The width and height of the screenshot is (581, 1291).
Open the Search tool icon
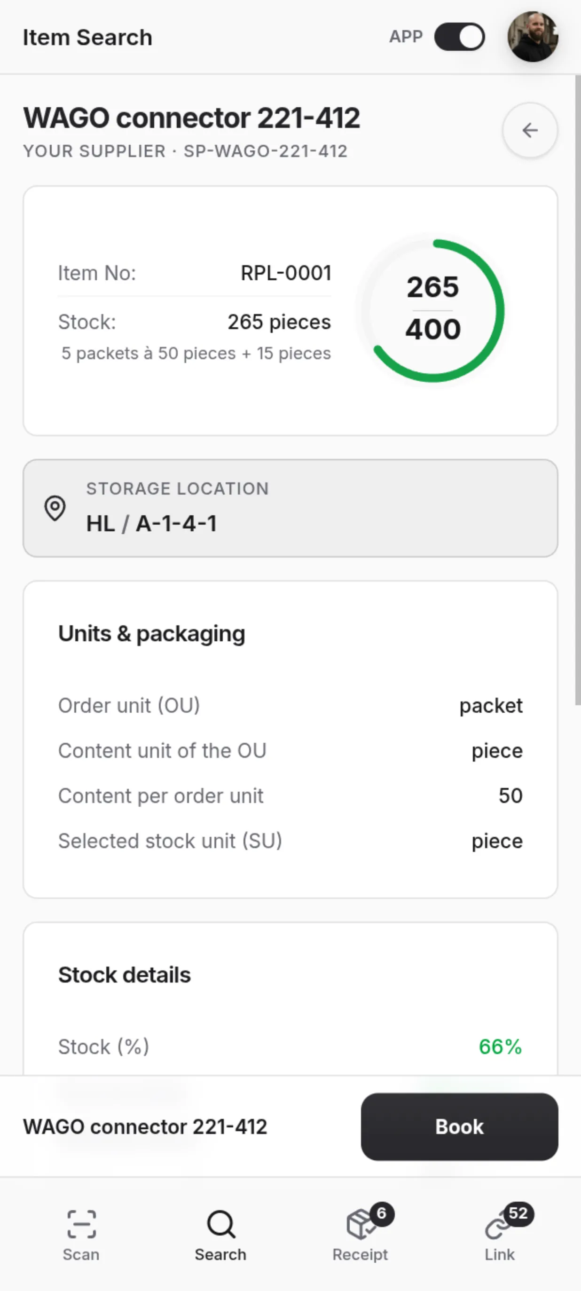220,1224
